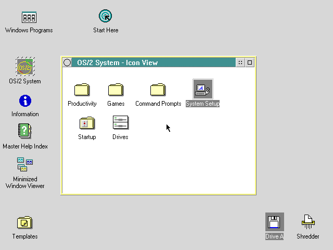Select the Games folder icon
This screenshot has height=250, width=333.
(116, 90)
